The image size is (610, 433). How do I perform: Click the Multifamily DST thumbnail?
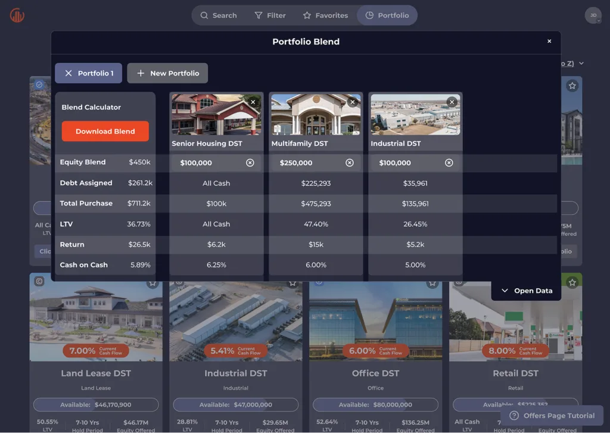coord(316,115)
